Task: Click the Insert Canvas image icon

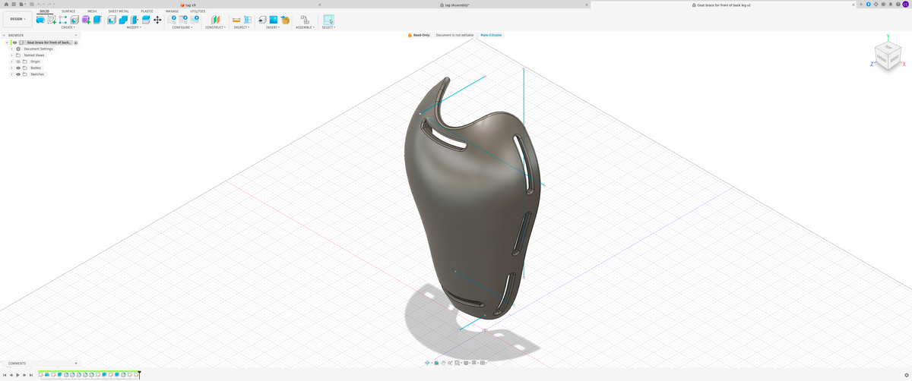Action: [274, 20]
